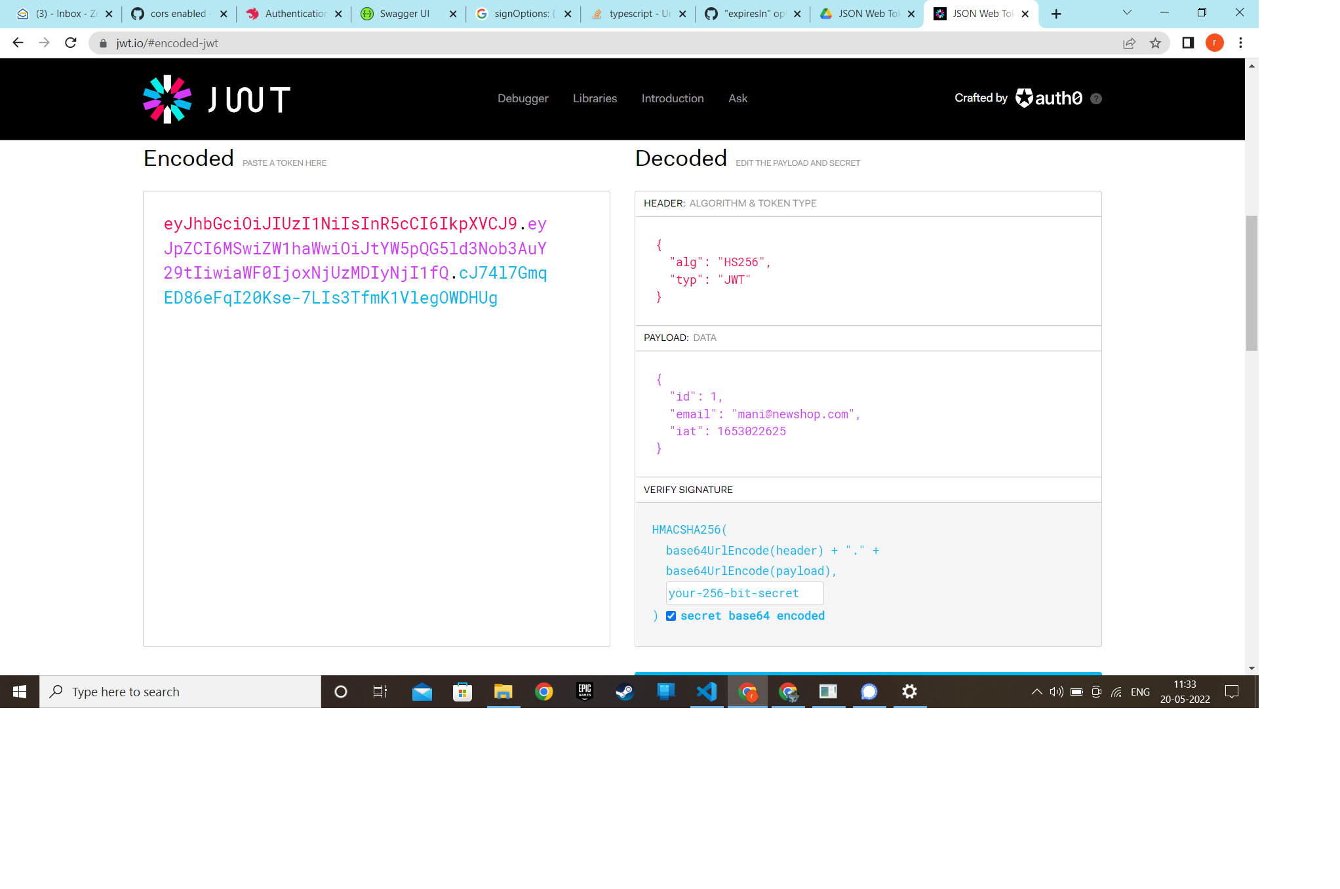Screen dimensions: 1340x889
Task: Click the Auth0 help question mark icon
Action: click(x=1096, y=98)
